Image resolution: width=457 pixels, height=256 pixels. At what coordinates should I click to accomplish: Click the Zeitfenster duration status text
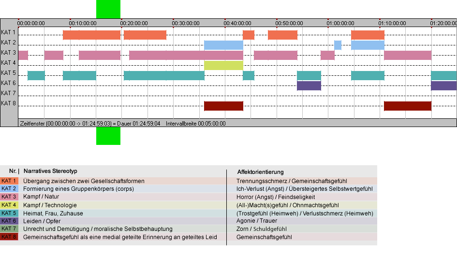90,124
